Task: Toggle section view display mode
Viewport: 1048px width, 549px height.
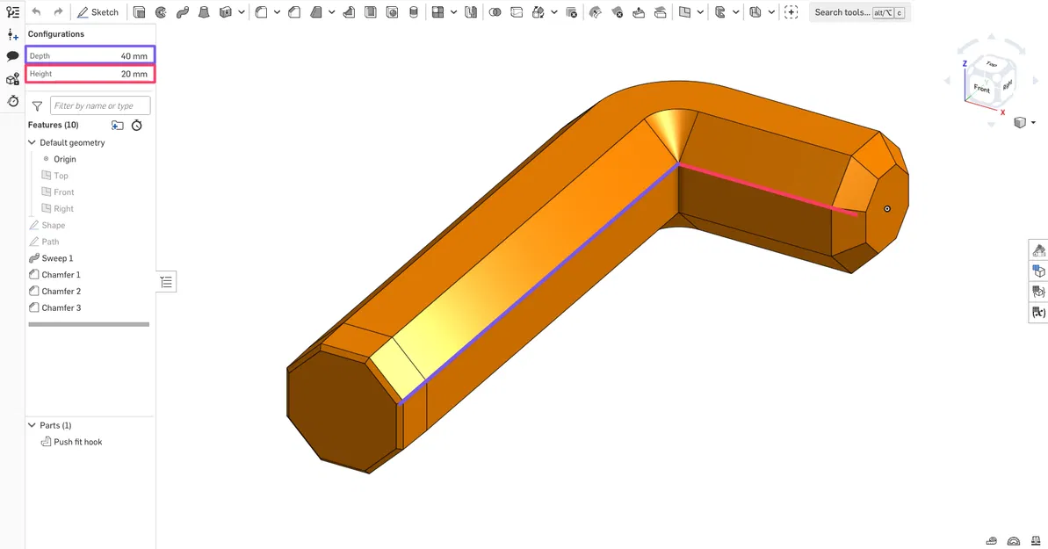Action: 1038,271
